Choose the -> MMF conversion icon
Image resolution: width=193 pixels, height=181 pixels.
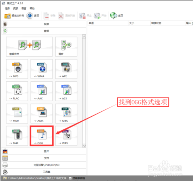[x=17, y=114]
